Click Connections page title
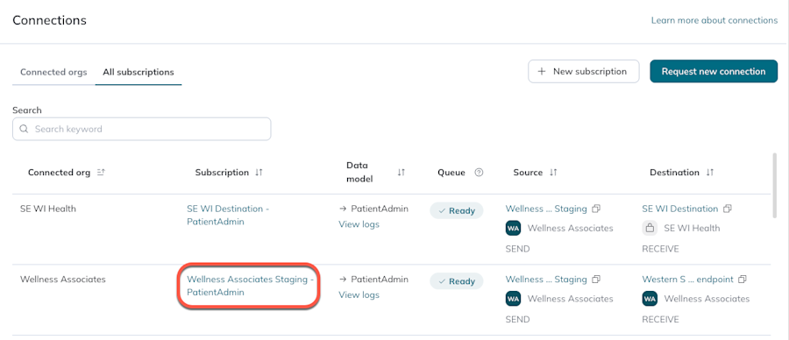The width and height of the screenshot is (789, 340). tap(49, 20)
